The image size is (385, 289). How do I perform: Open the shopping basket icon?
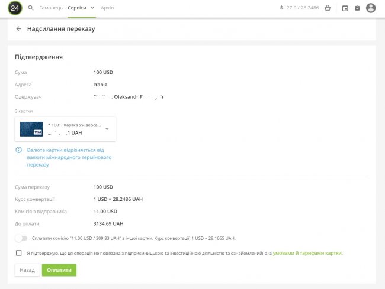(328, 8)
